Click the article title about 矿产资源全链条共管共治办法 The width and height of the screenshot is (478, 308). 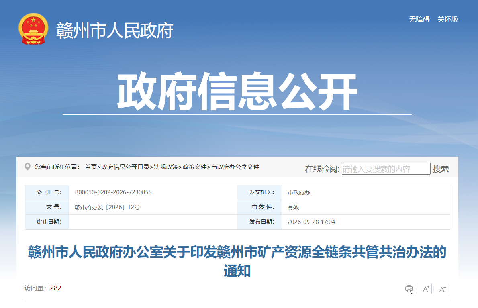click(237, 261)
